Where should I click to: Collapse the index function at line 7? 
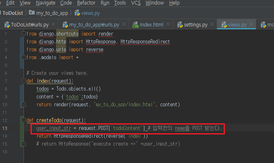[x=24, y=81]
